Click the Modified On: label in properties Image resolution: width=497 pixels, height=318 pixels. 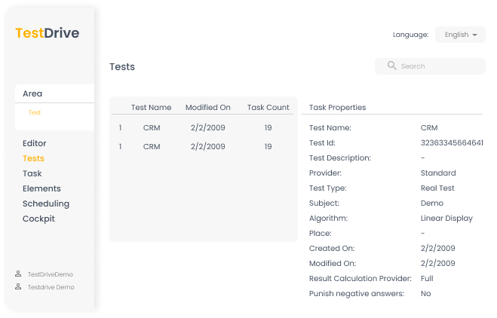pyautogui.click(x=333, y=264)
